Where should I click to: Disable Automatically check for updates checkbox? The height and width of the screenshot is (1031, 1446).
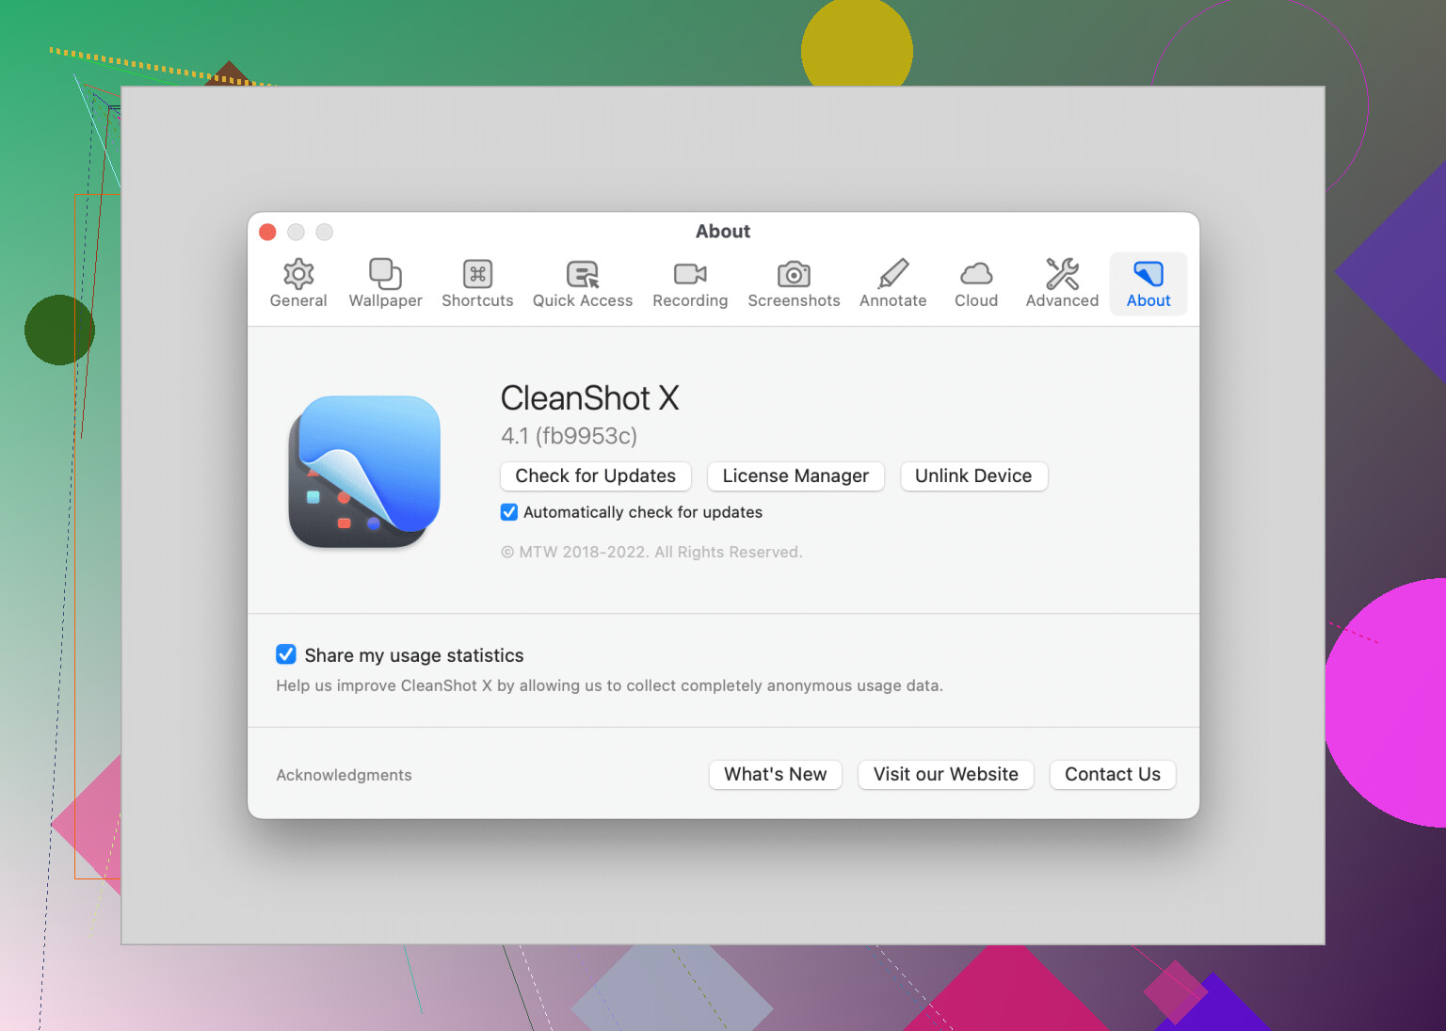tap(509, 512)
